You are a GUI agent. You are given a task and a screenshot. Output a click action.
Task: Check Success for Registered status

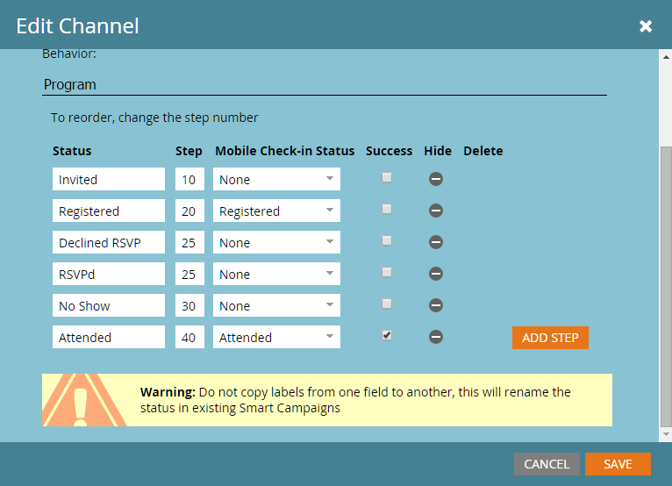point(387,209)
